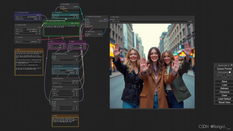This screenshot has width=233, height=131.
Task: Collapse the FluxGuidance node via its title dot
Action: 53,12
